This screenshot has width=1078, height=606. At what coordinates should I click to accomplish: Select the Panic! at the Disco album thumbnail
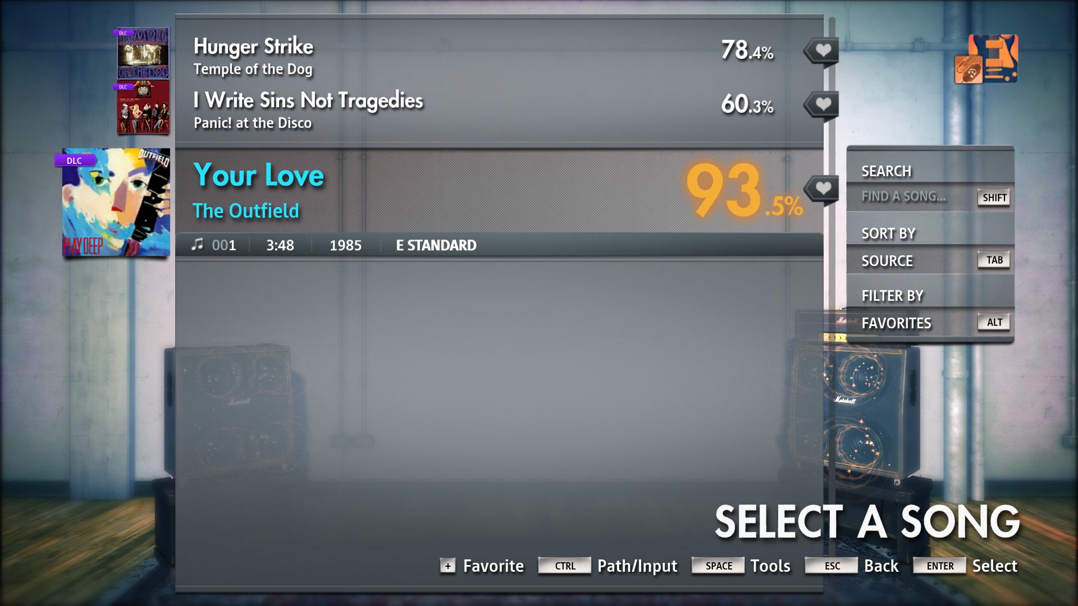point(142,111)
